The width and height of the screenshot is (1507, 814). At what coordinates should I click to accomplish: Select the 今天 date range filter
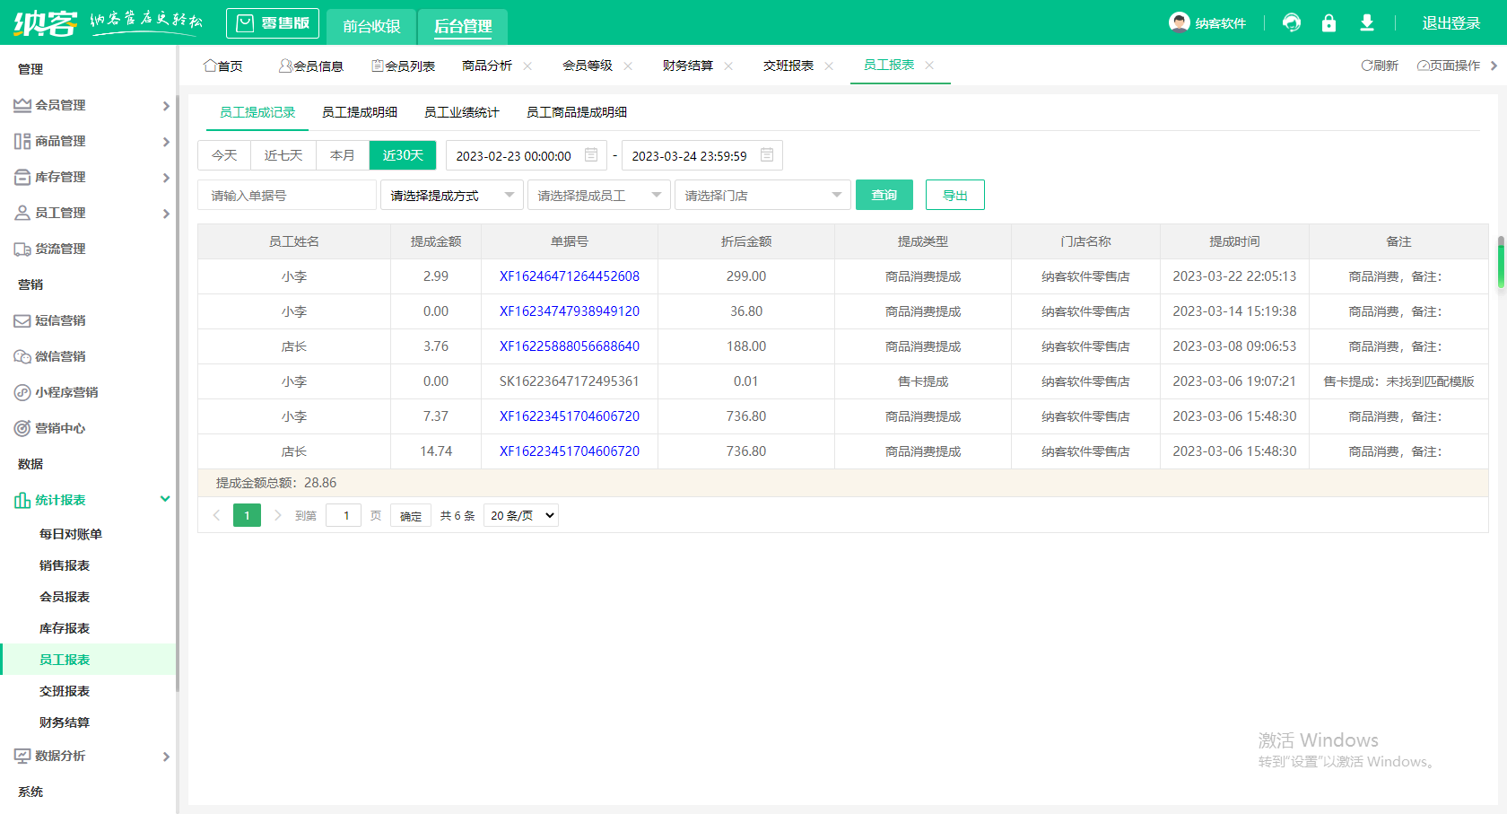224,155
